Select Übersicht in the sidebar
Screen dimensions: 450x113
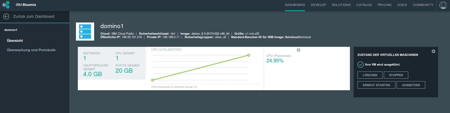click(15, 41)
